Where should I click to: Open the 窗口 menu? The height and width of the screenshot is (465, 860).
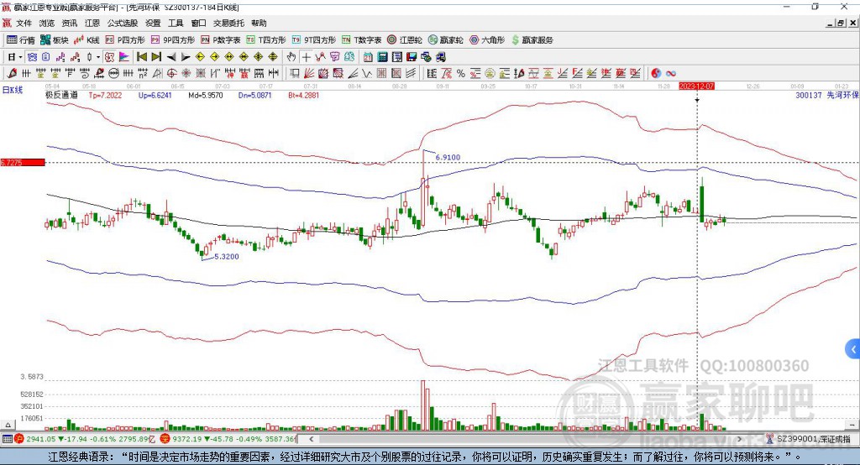click(x=198, y=23)
